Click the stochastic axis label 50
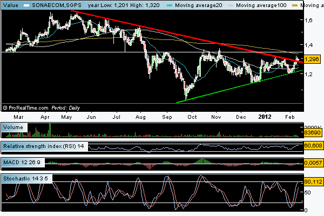 click(308, 192)
